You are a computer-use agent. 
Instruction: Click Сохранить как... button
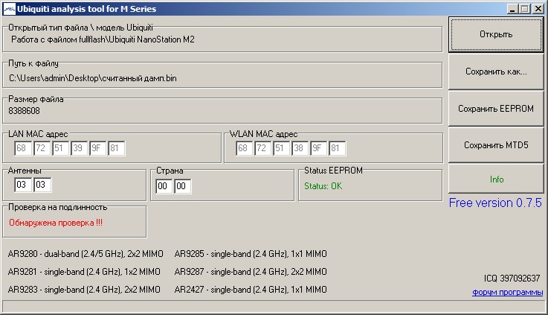(496, 71)
